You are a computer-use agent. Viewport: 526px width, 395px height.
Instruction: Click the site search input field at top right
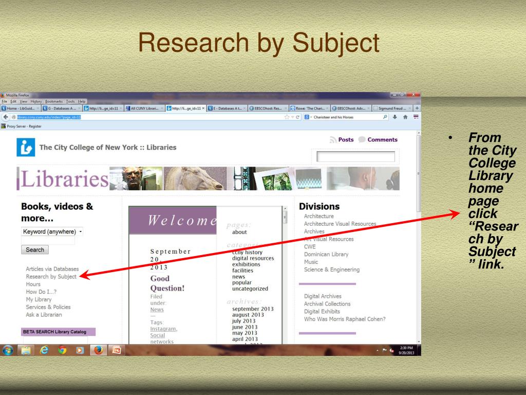pyautogui.click(x=355, y=156)
